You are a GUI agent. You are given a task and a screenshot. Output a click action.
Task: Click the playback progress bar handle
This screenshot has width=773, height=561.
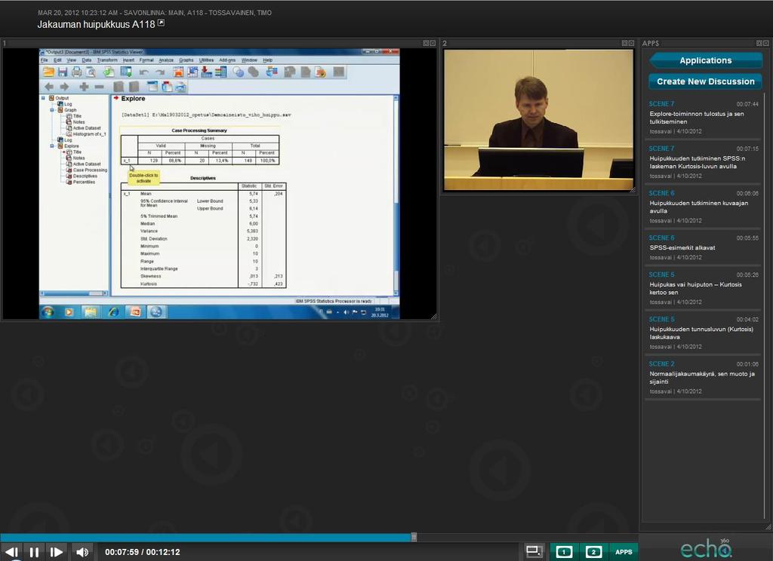point(414,537)
